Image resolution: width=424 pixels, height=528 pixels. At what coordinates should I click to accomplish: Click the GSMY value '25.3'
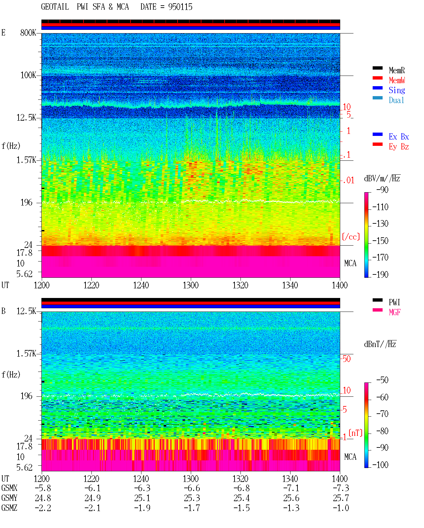(192, 498)
